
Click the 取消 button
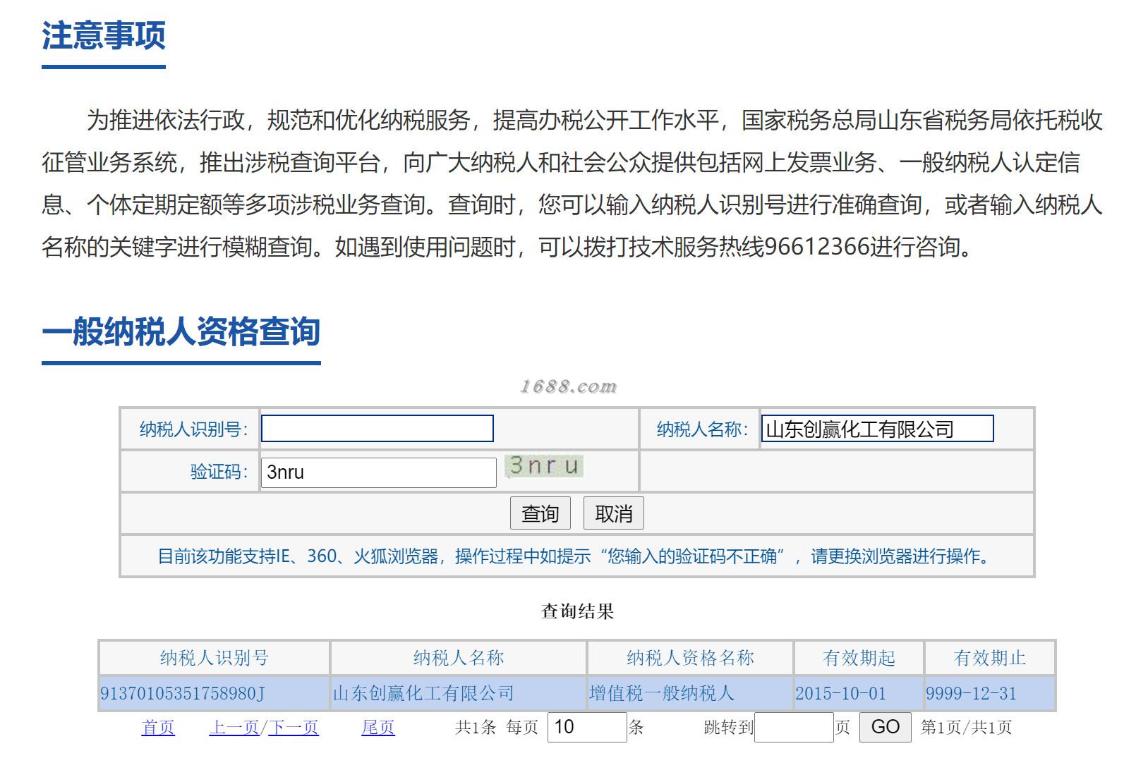(614, 513)
